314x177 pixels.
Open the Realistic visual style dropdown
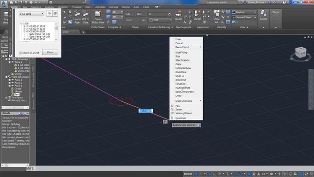click(244, 12)
